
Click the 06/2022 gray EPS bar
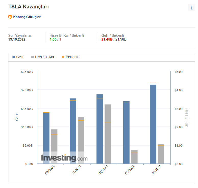pos(134,157)
